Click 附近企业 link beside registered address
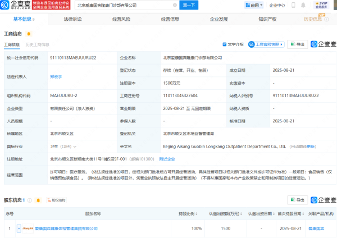Viewport: 337px width, 238px height. click(x=166, y=158)
